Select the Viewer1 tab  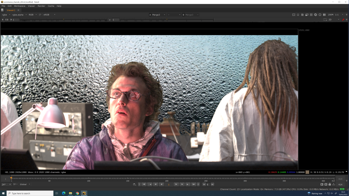click(x=11, y=10)
